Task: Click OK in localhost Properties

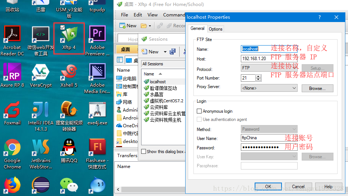Action: (x=268, y=186)
